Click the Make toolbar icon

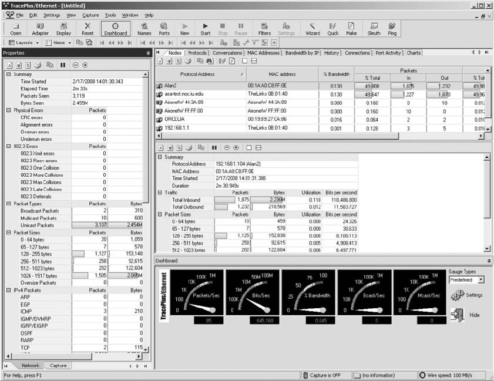coord(351,29)
